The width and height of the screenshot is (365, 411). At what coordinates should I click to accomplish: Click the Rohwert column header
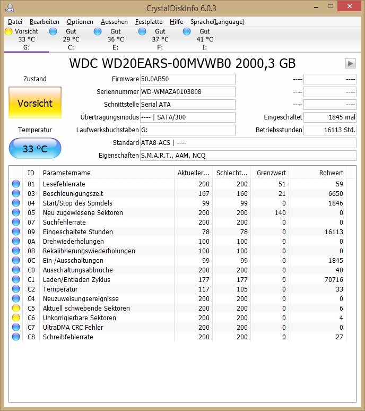317,173
